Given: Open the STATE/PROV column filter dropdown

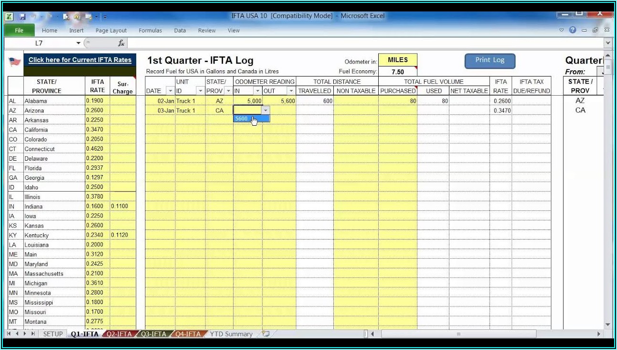Looking at the screenshot, I should [x=228, y=91].
